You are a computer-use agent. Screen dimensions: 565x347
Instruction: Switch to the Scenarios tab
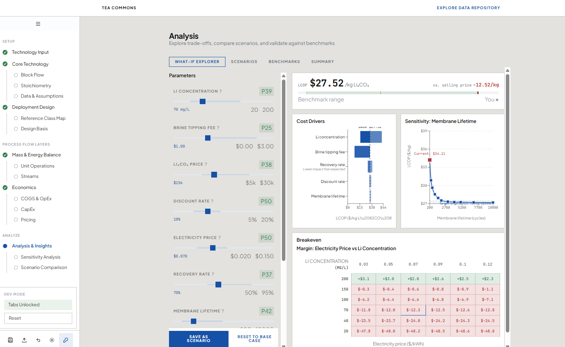pos(244,61)
